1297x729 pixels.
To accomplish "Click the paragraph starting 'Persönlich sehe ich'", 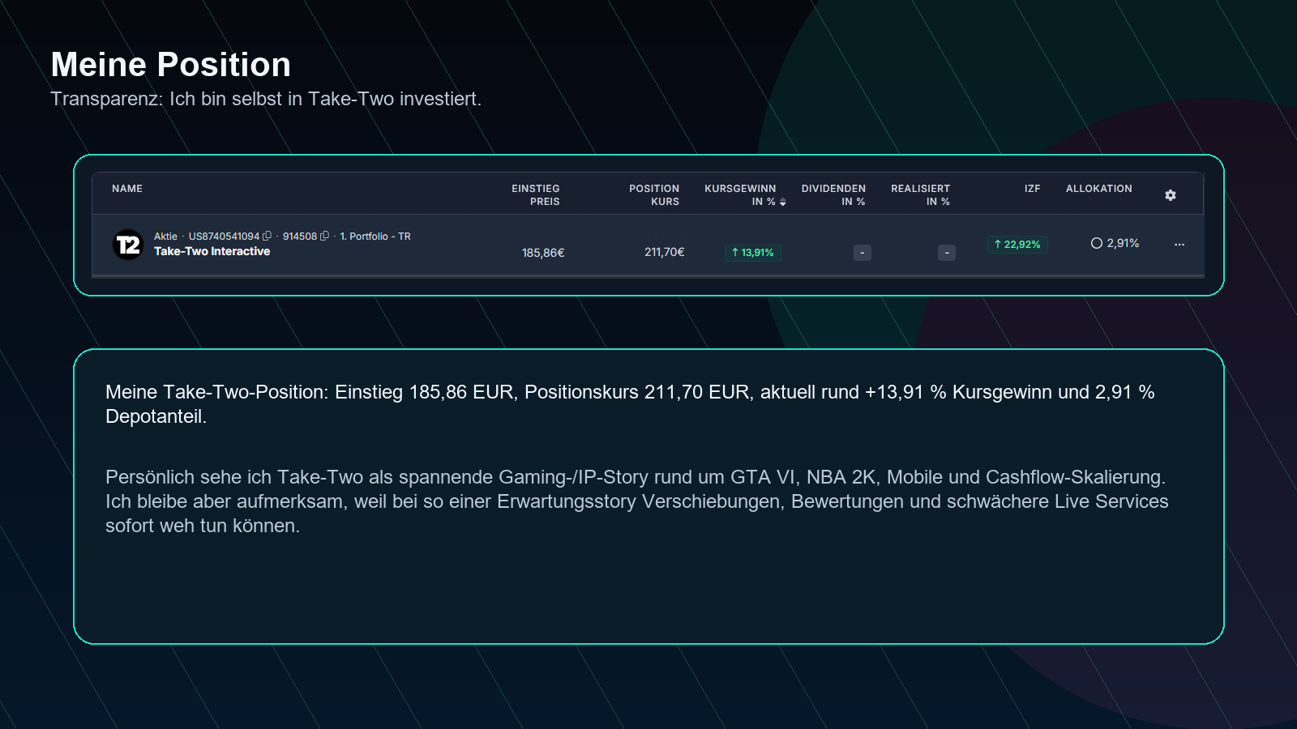I will click(x=636, y=501).
